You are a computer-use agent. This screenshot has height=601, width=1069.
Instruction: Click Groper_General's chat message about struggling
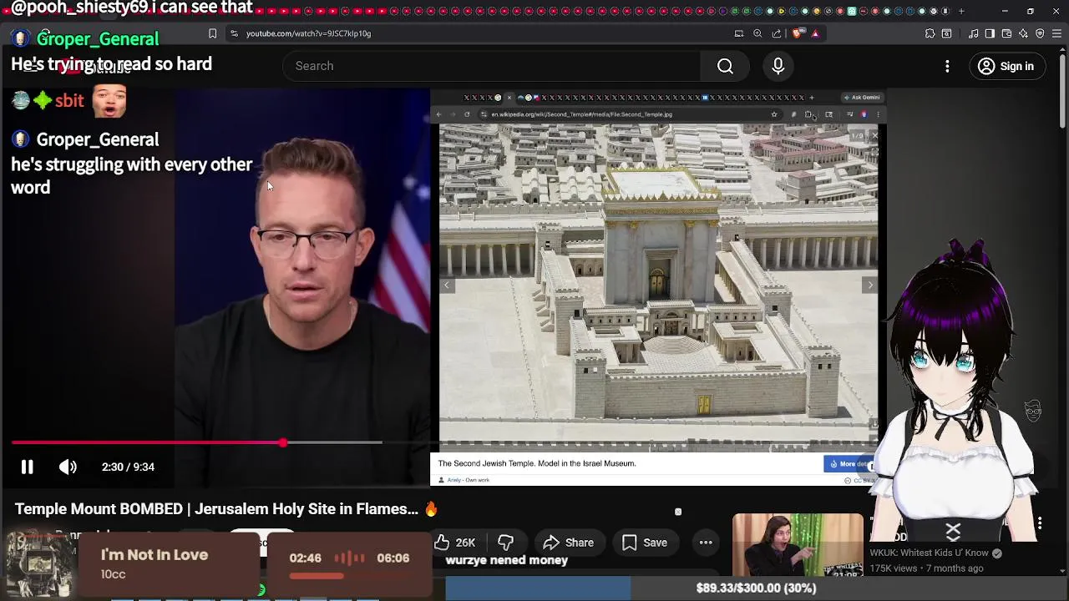click(x=131, y=175)
